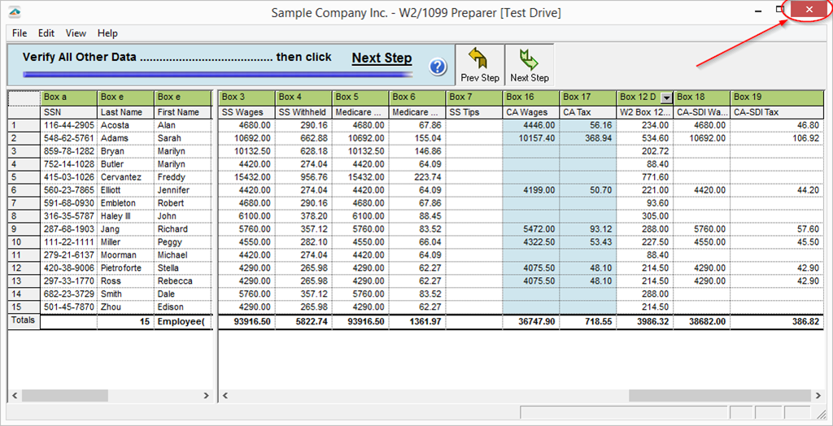Click the underlined Next Step link in the banner
Image resolution: width=833 pixels, height=426 pixels.
point(382,58)
